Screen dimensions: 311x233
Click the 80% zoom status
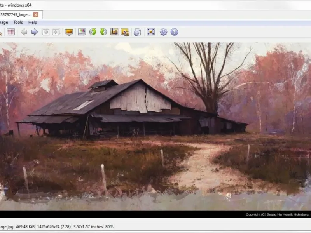[109, 227]
